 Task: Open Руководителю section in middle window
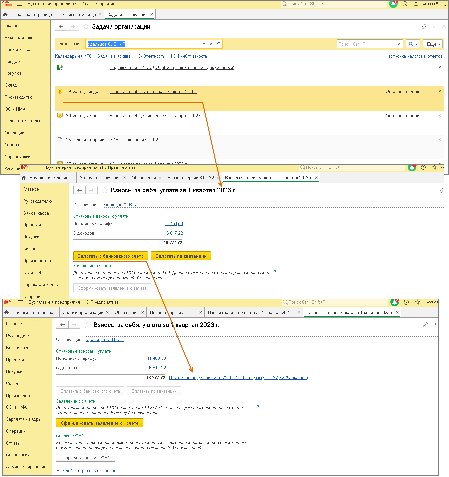pos(37,201)
